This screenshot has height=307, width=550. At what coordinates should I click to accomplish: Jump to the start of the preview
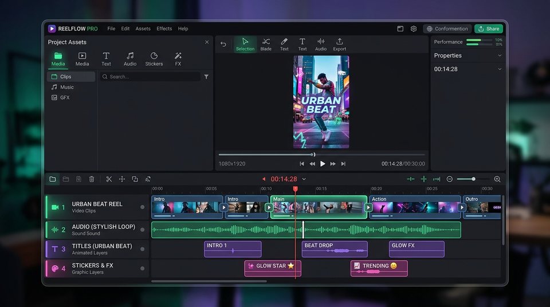click(302, 164)
